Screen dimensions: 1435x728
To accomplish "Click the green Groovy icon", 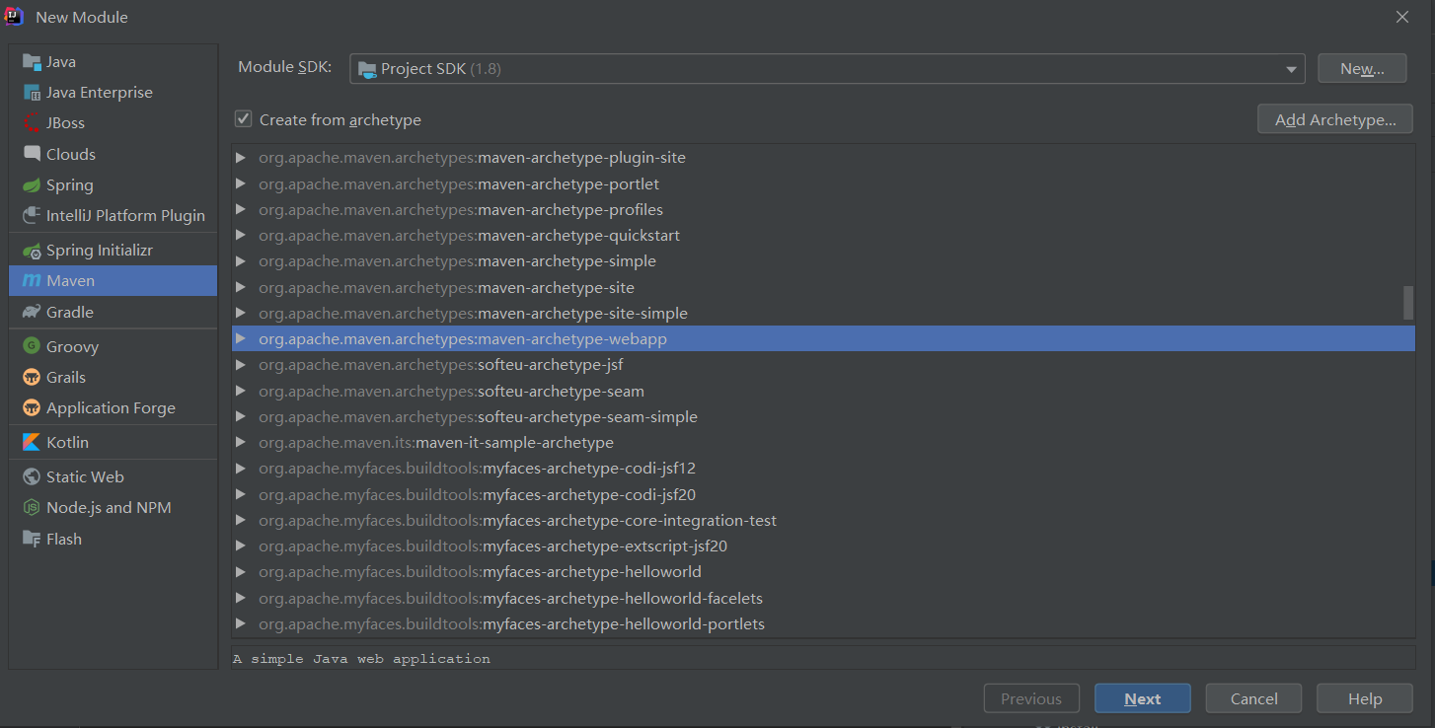I will tap(32, 346).
